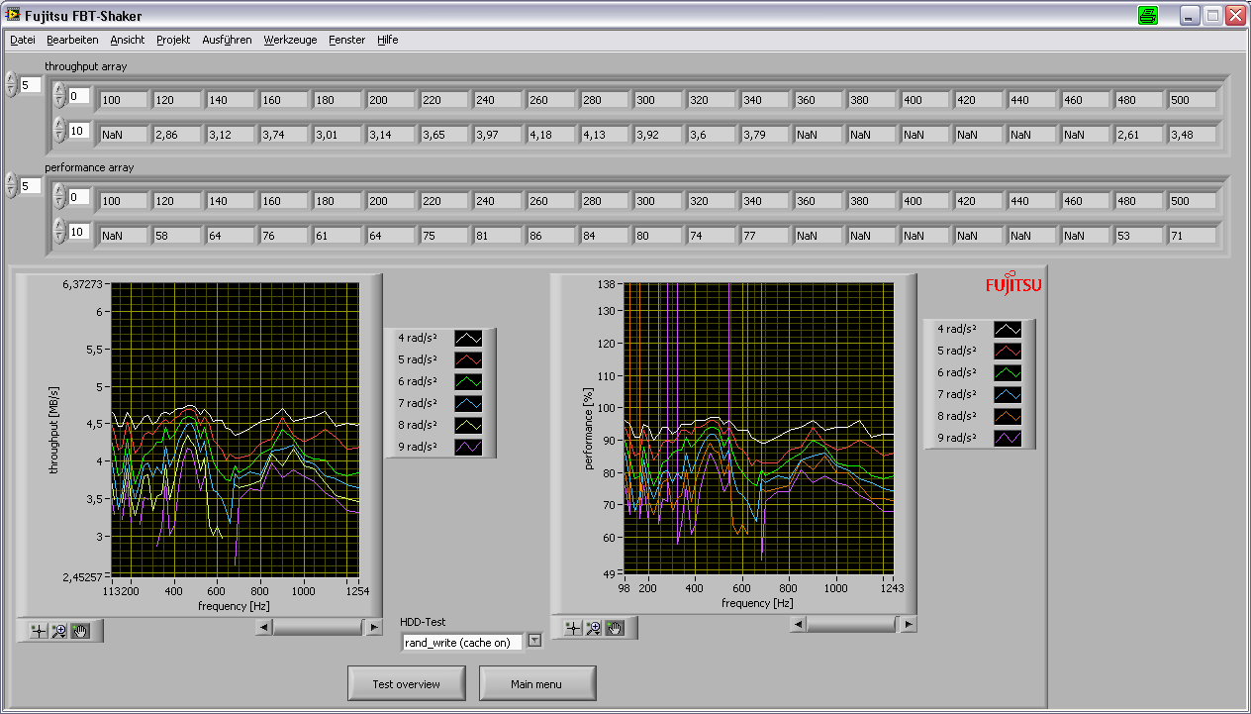Activate the zoom tool under the throughput graph

(x=59, y=631)
